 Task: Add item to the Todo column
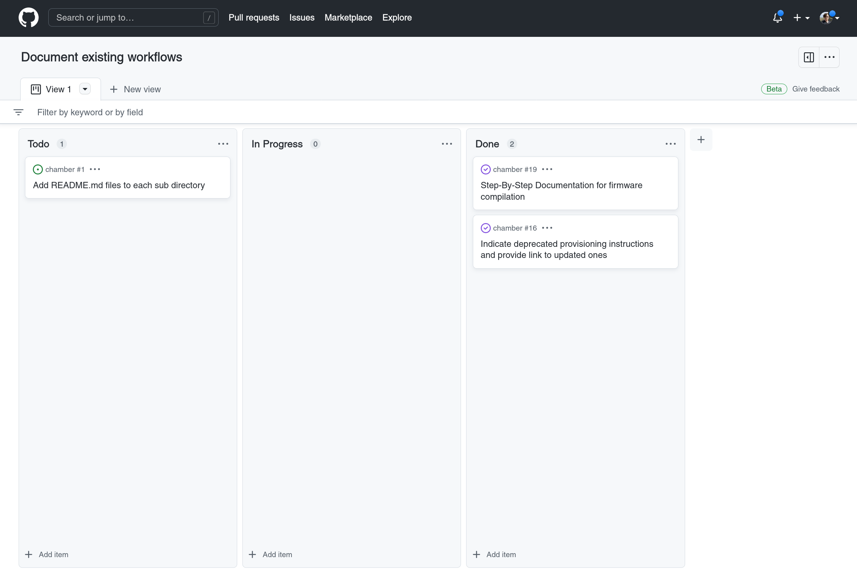[47, 554]
